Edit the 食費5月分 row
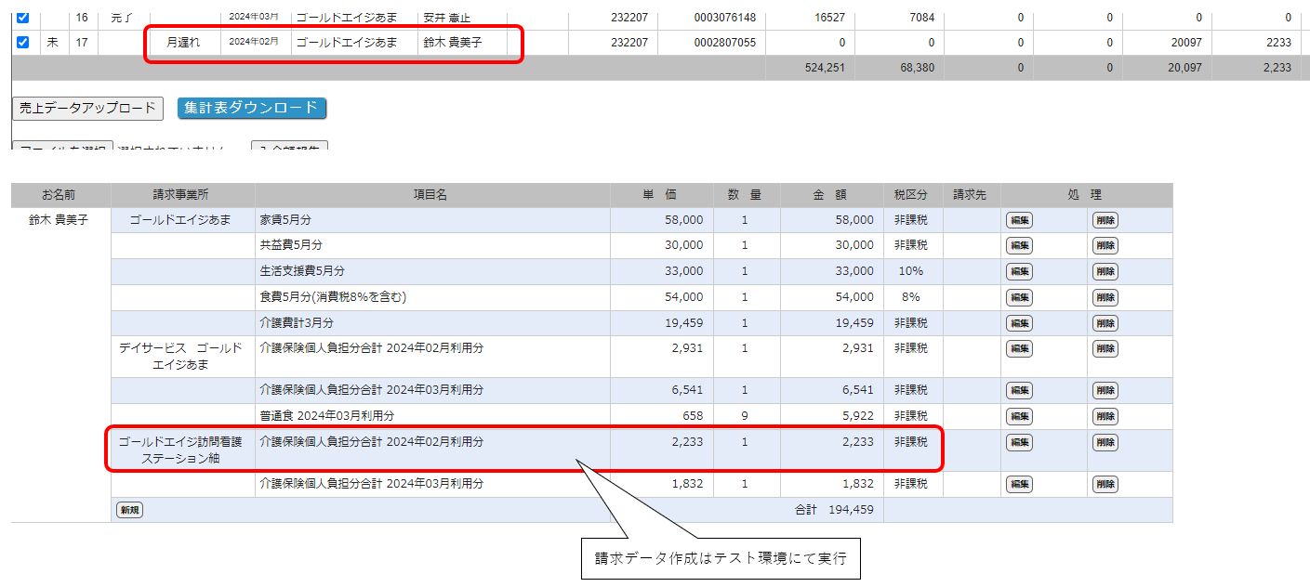The height and width of the screenshot is (587, 1310). pos(1019,297)
